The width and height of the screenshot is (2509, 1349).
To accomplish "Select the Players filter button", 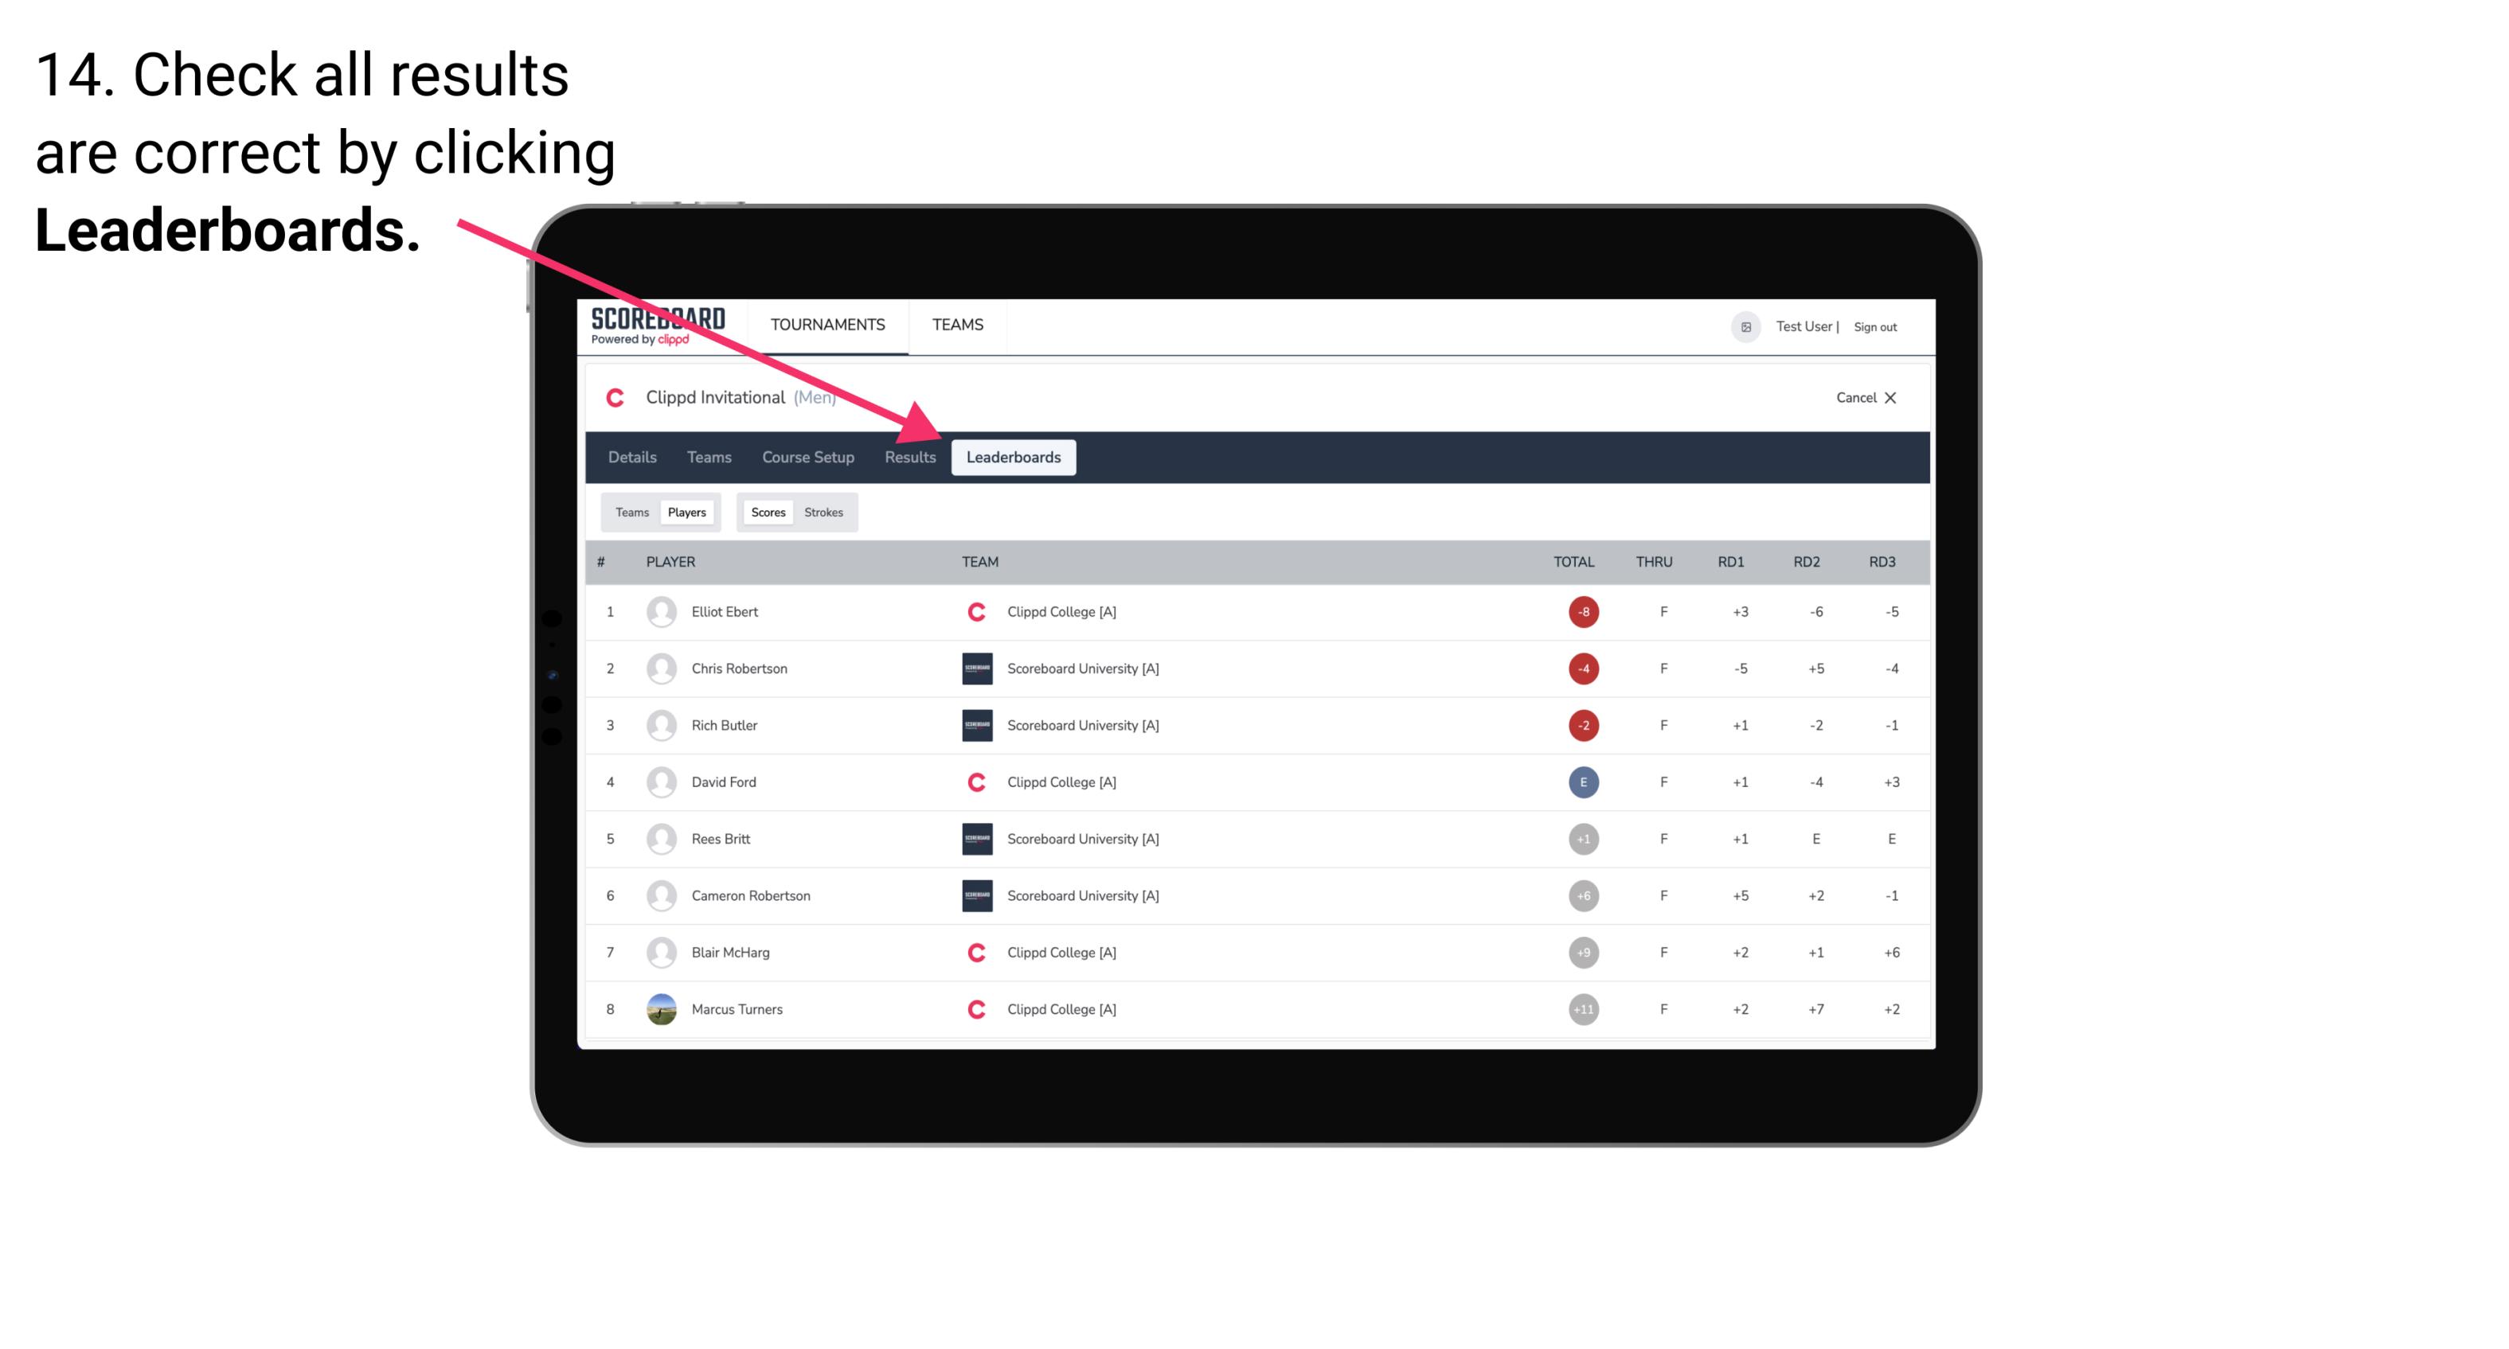I will click(685, 512).
